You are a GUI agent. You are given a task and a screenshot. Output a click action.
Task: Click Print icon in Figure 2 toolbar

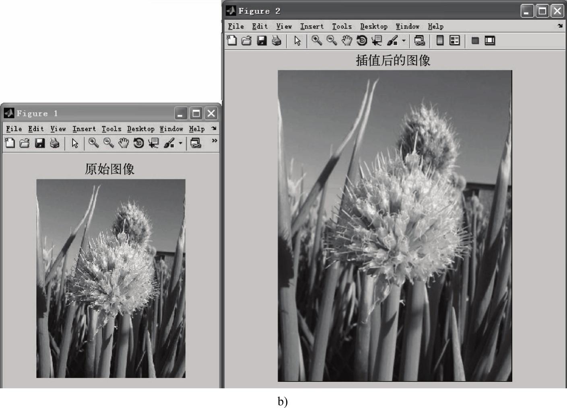(276, 40)
